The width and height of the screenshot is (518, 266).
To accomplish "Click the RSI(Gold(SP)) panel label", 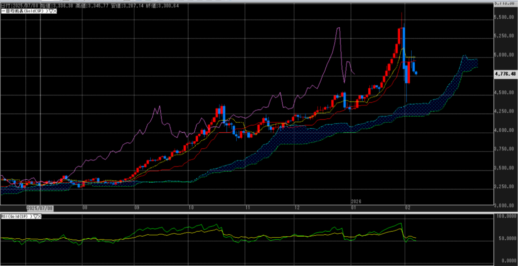I will tap(16, 216).
